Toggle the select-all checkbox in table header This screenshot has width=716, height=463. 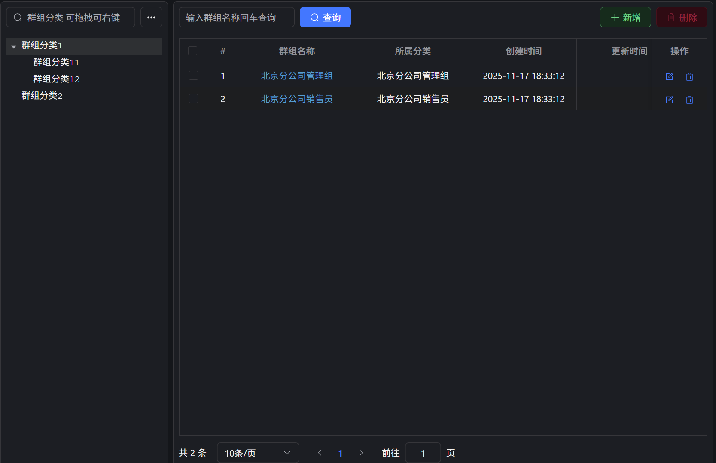coord(193,51)
